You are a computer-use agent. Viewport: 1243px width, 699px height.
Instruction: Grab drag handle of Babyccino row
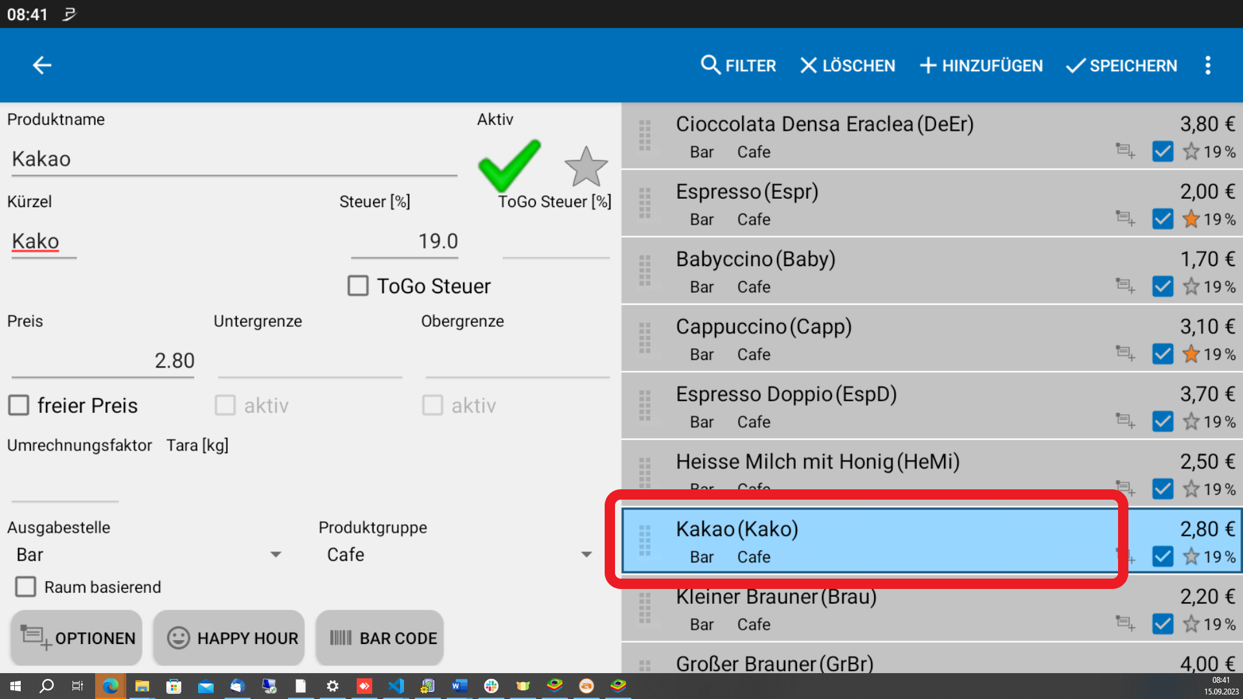coord(645,271)
